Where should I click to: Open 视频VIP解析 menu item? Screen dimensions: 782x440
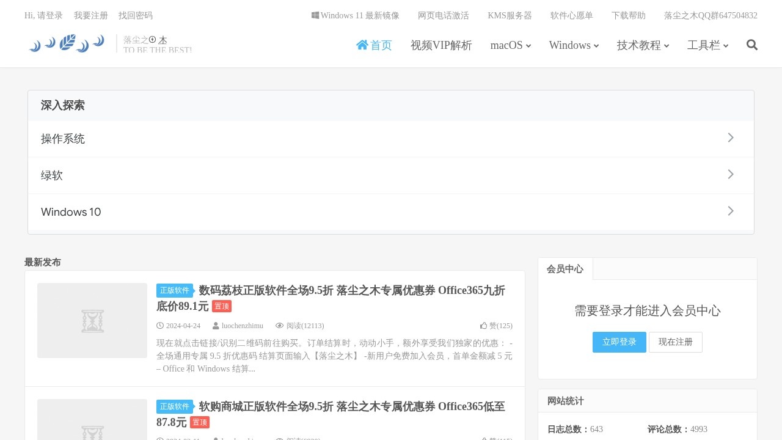[441, 45]
